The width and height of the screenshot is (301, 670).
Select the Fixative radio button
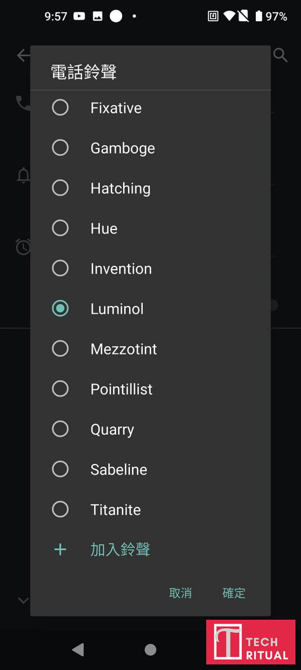[x=60, y=107]
